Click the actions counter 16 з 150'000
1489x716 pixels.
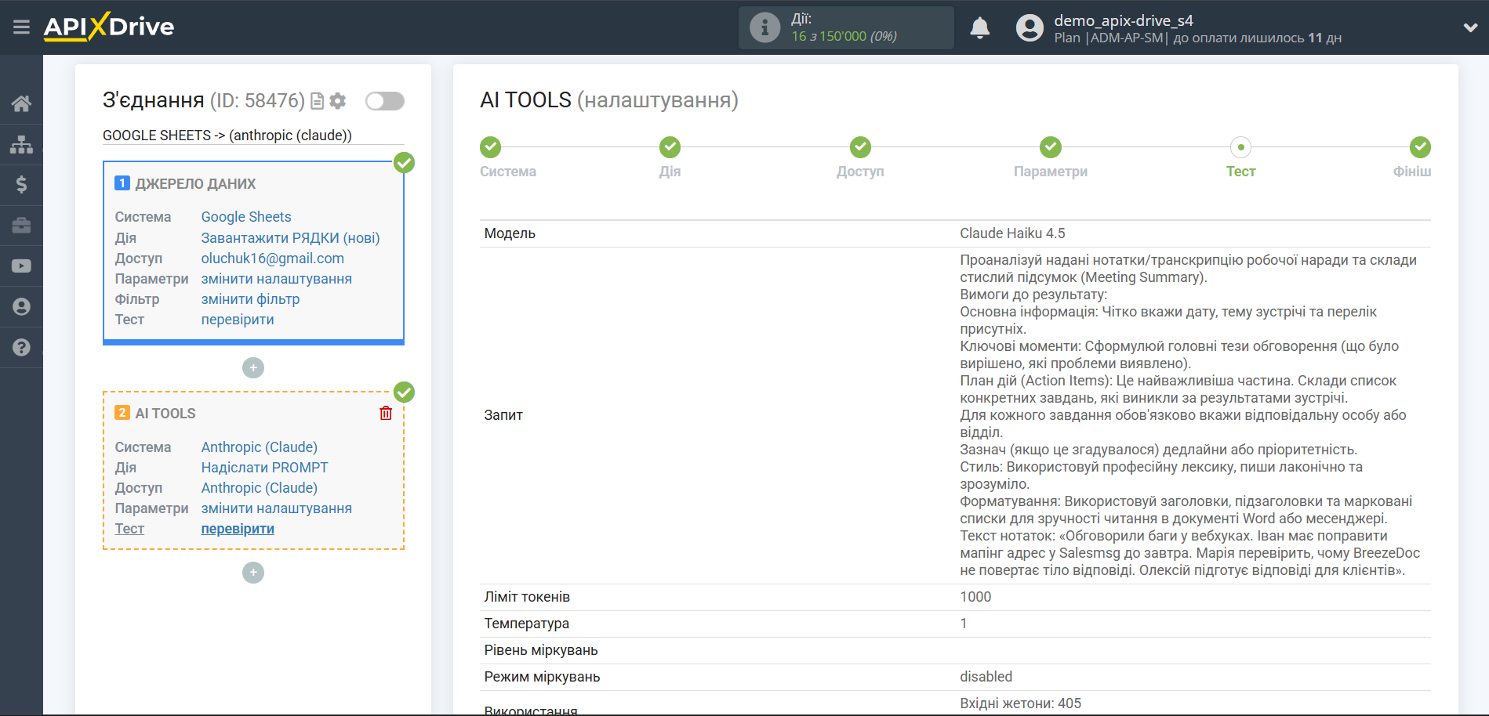pos(844,36)
